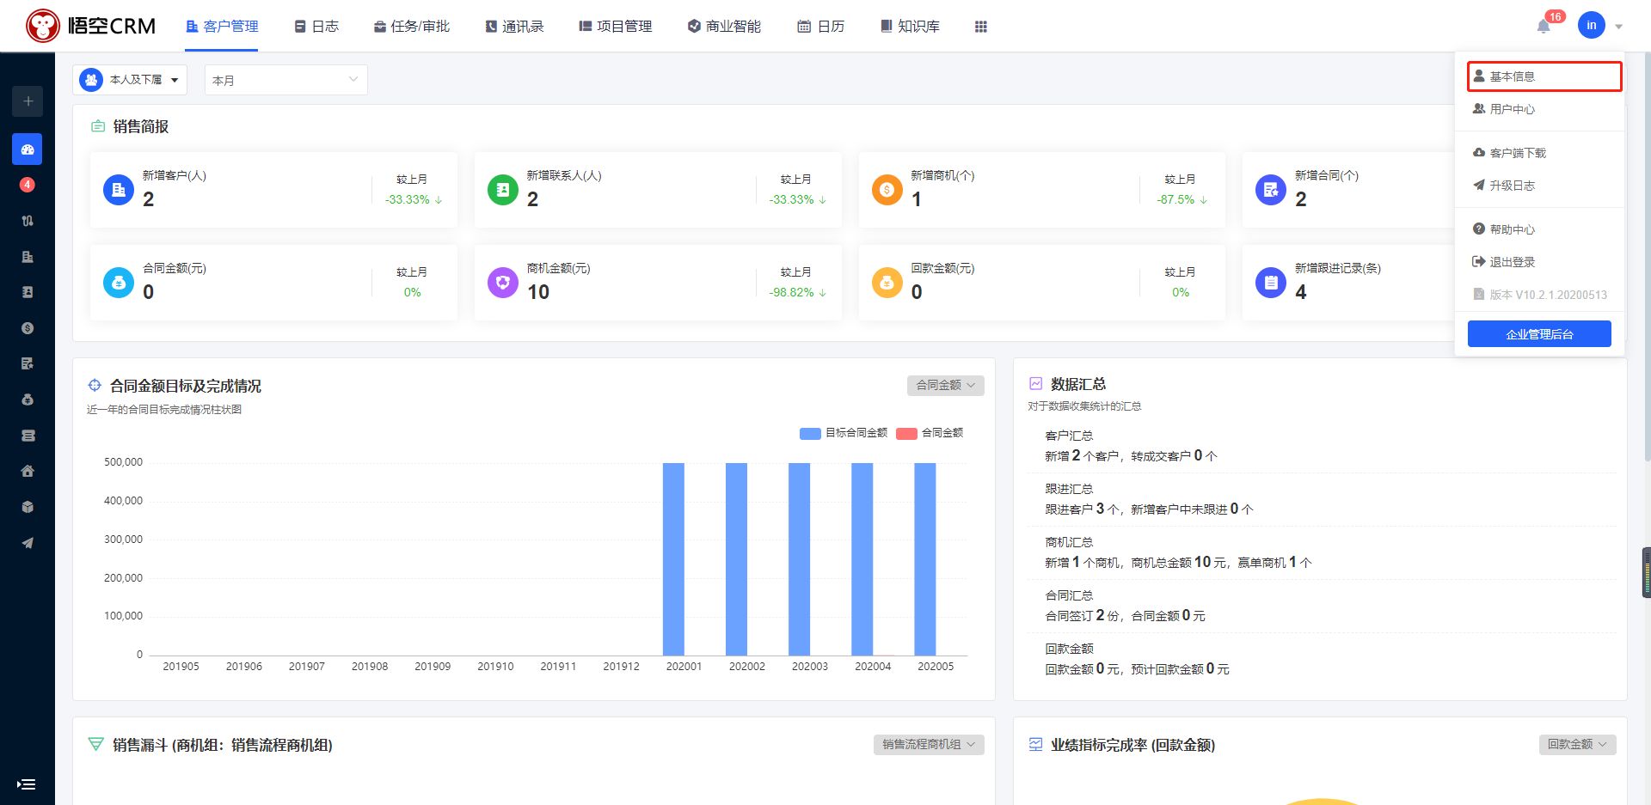Click the 客户汇总 summary line
This screenshot has height=805, width=1651.
1131,456
